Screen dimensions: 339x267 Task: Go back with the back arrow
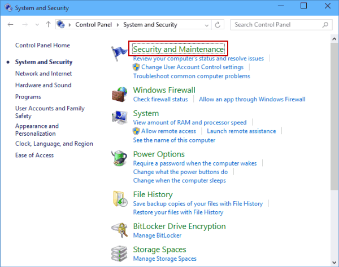point(10,25)
